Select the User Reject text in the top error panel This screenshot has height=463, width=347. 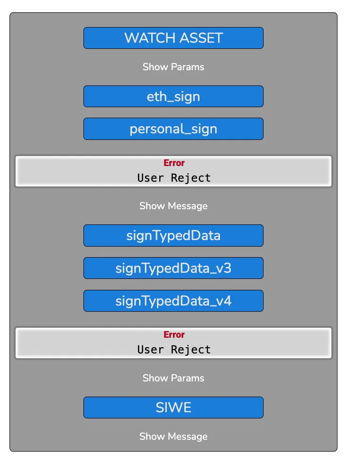point(173,178)
